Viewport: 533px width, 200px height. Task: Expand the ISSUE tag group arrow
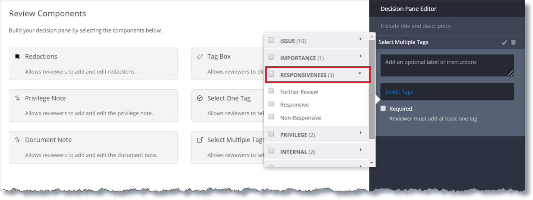360,39
